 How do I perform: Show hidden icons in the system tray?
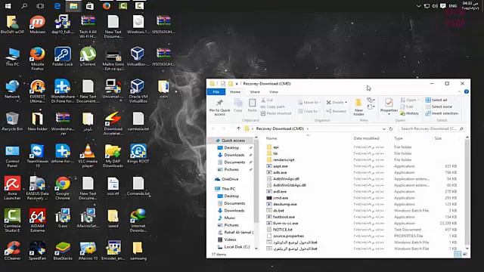point(418,6)
